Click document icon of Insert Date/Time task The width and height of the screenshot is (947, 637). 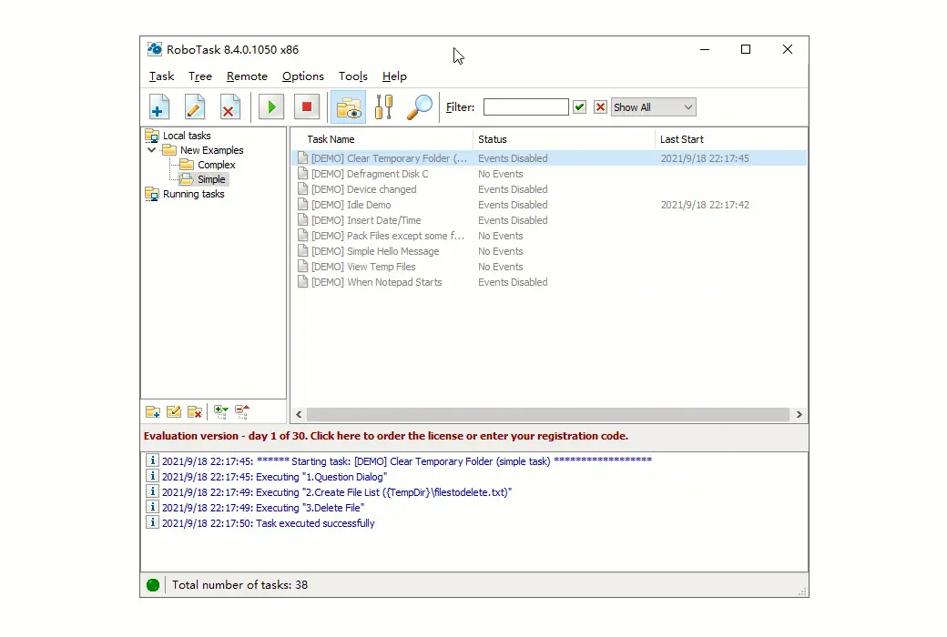(302, 220)
